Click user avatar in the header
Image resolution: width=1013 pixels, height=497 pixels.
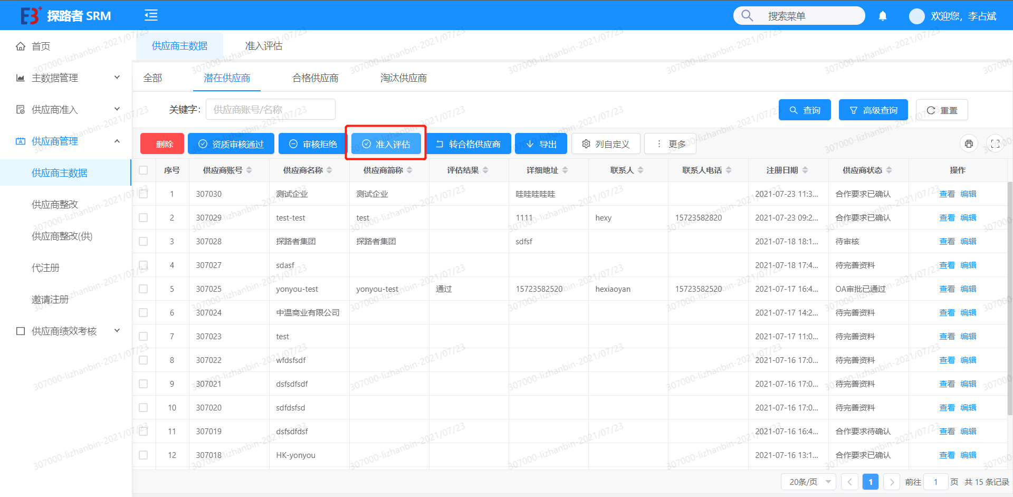(916, 16)
